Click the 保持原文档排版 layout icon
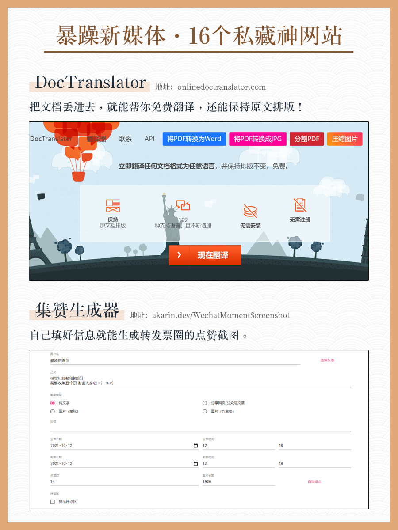The width and height of the screenshot is (398, 530). point(113,206)
